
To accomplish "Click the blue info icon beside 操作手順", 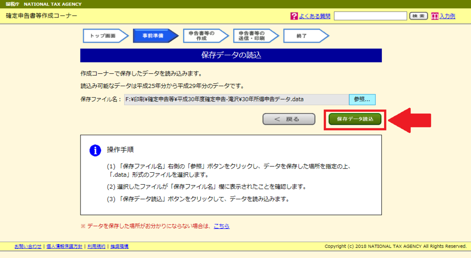I will point(95,150).
